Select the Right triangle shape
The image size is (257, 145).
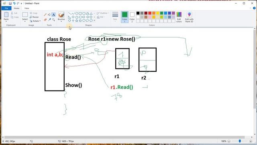pos(69,17)
